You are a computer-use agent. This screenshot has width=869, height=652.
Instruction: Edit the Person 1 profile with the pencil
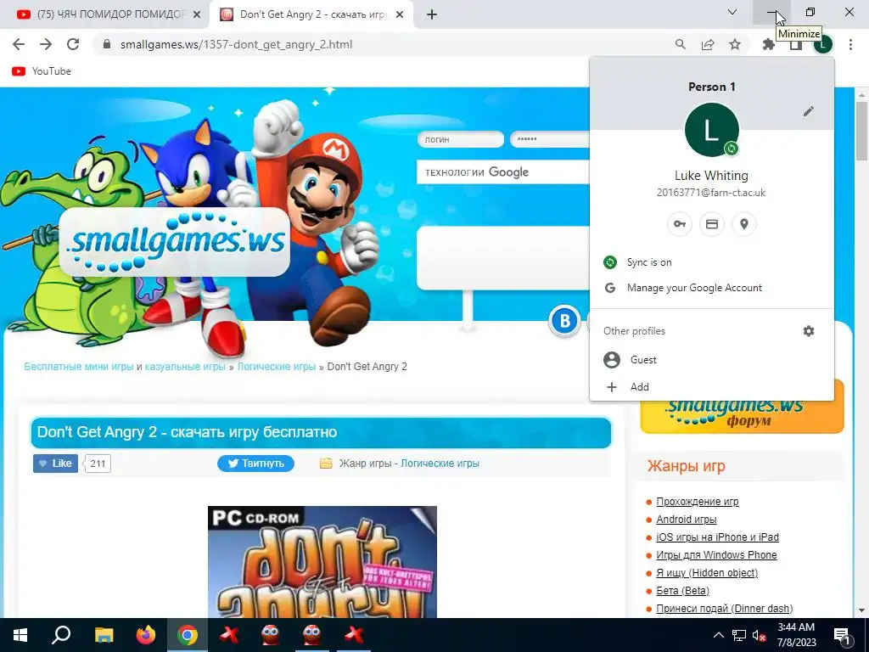(x=809, y=111)
